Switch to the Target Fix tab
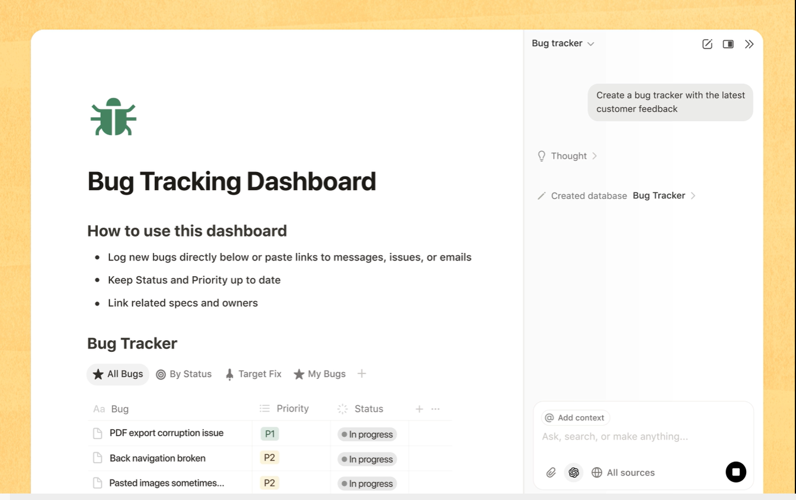The width and height of the screenshot is (796, 500). coord(253,374)
